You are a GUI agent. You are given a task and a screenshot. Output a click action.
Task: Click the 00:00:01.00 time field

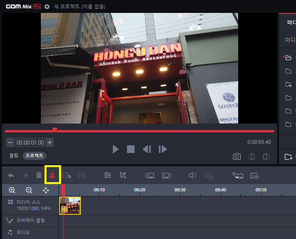(x=30, y=143)
